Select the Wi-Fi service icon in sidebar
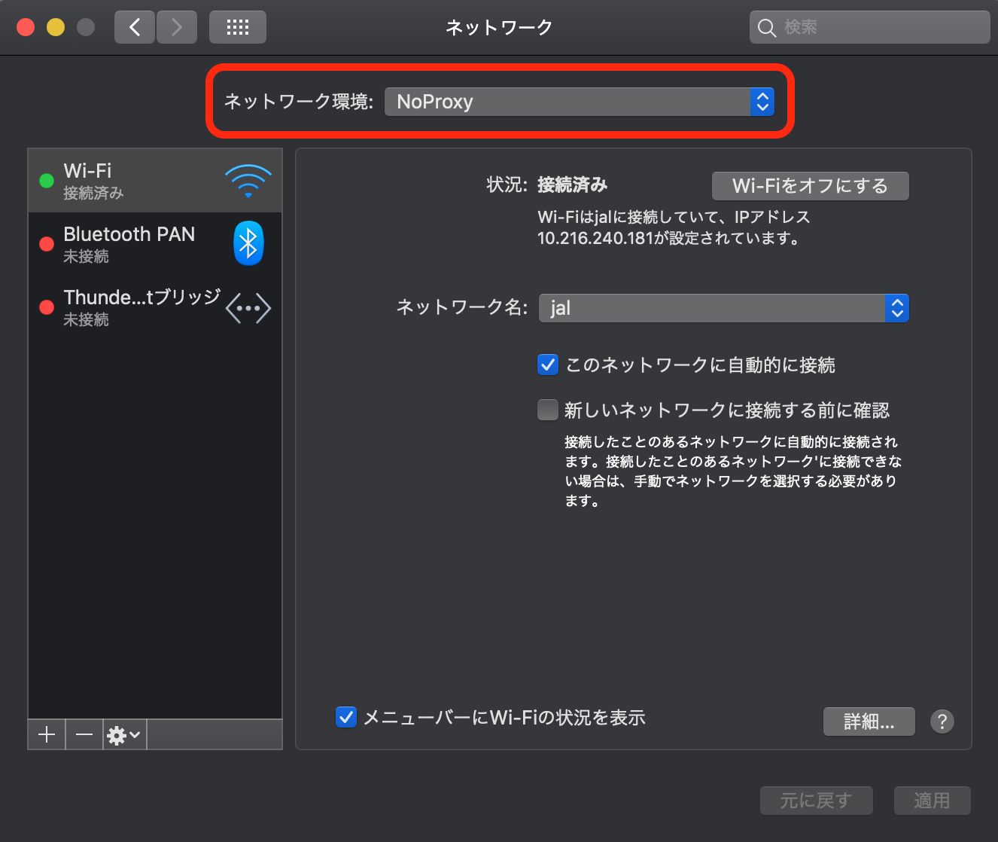The width and height of the screenshot is (998, 842). tap(248, 180)
